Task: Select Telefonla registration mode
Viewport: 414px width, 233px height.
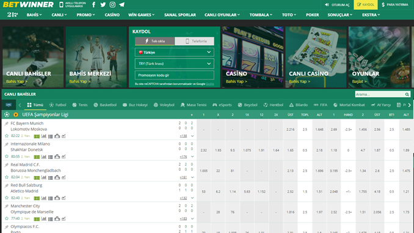Action: point(194,41)
